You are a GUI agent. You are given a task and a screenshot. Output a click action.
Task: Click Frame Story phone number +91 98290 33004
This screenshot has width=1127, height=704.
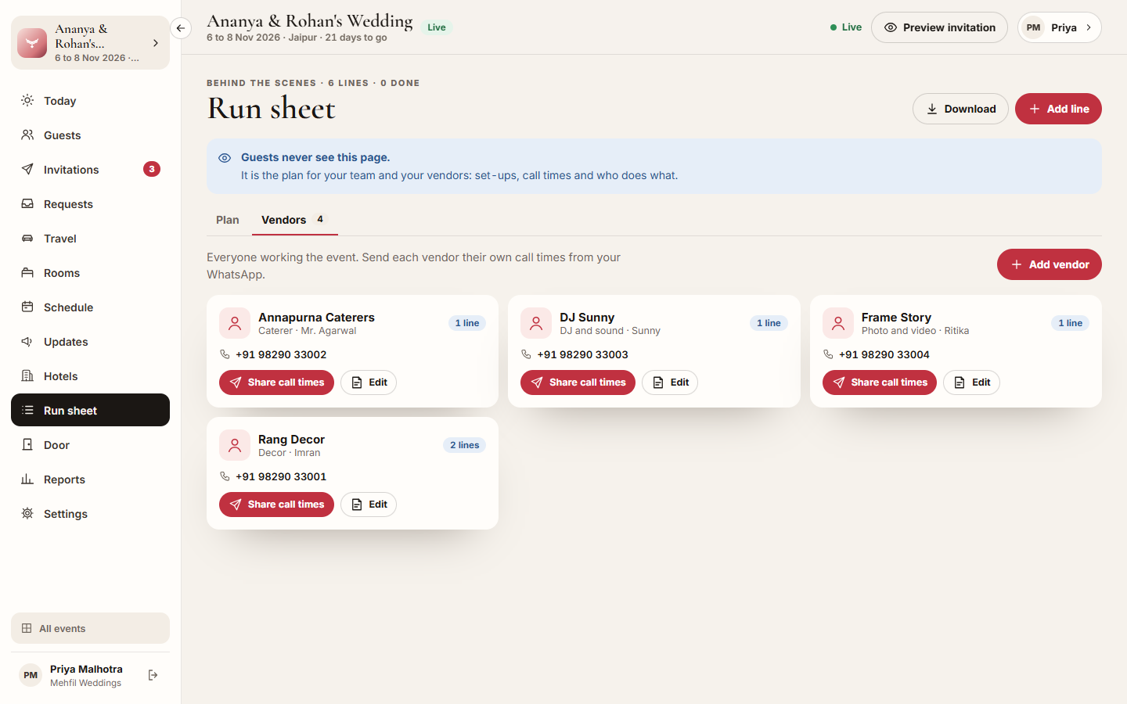coord(884,354)
